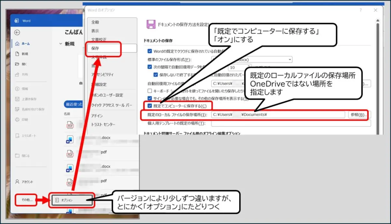Click the help question mark in the Word options dialog
Screen dimensions: 391x224
[360, 10]
